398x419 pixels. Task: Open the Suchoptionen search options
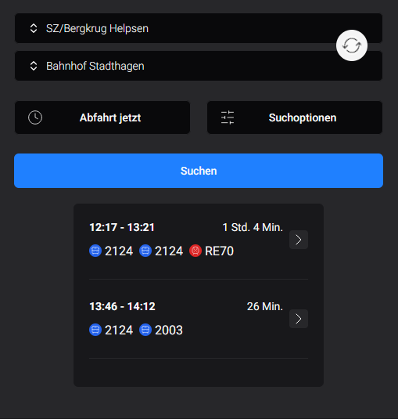(x=295, y=117)
